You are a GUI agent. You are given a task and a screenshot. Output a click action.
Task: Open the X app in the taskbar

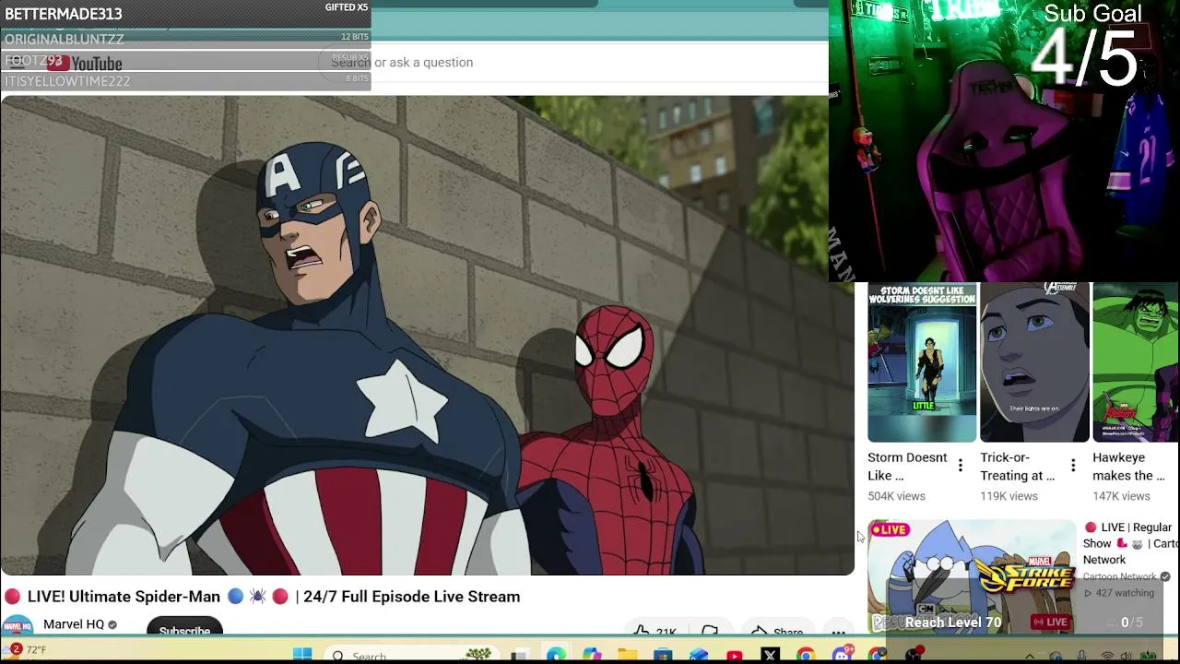(x=771, y=655)
